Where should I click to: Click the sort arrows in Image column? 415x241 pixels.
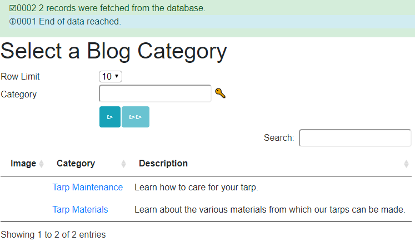click(42, 164)
